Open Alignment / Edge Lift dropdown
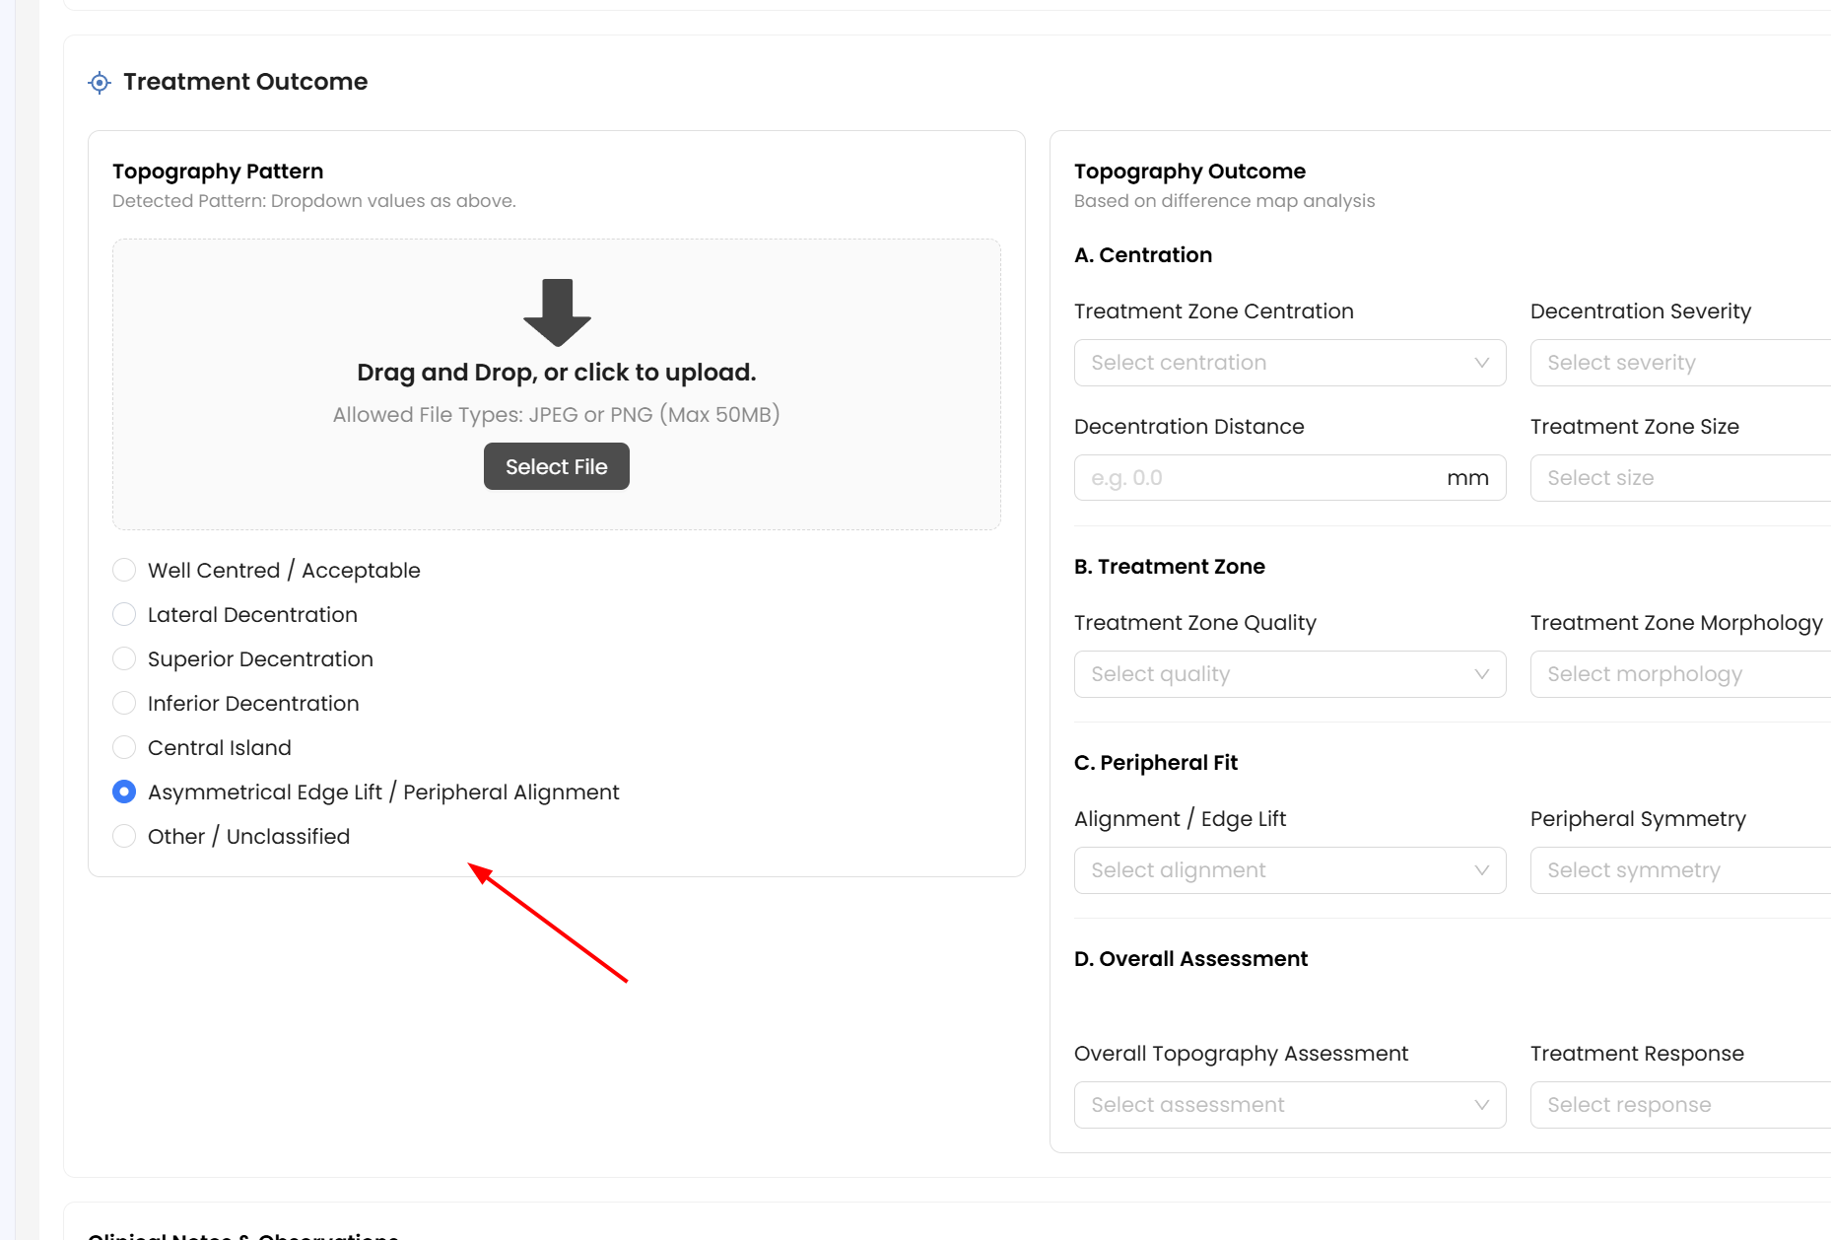This screenshot has width=1831, height=1240. (1290, 870)
